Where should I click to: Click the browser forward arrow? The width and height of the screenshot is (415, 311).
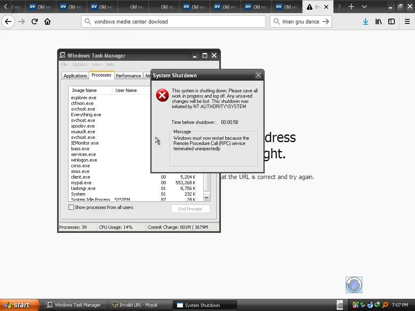21,21
